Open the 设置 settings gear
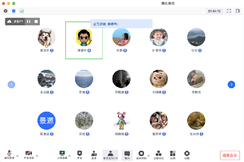The width and height of the screenshot is (244, 162). 187,154
